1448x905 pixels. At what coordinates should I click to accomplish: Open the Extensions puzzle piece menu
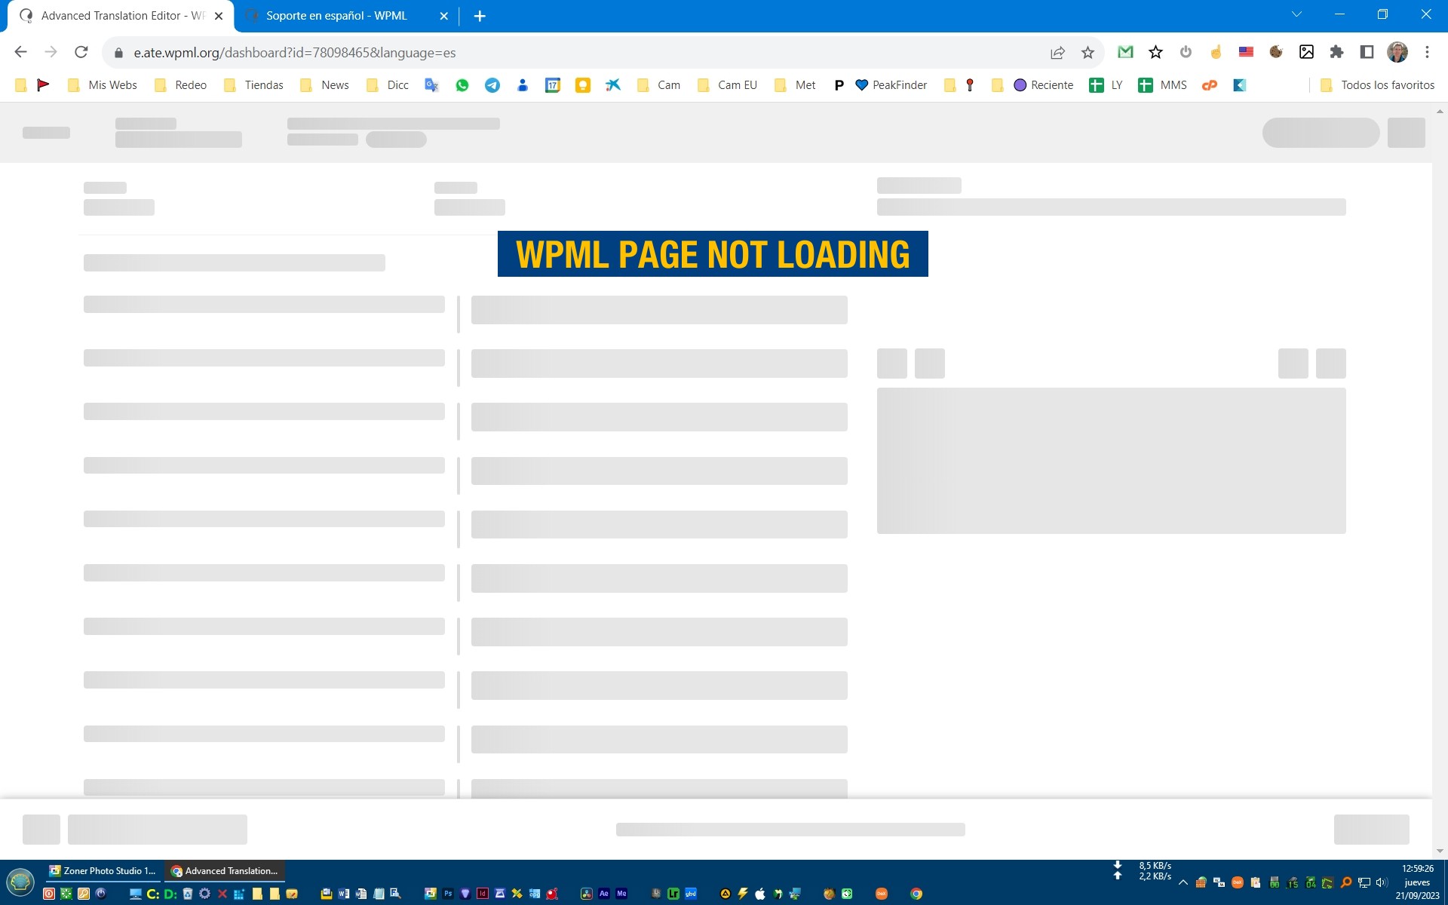[x=1336, y=52]
